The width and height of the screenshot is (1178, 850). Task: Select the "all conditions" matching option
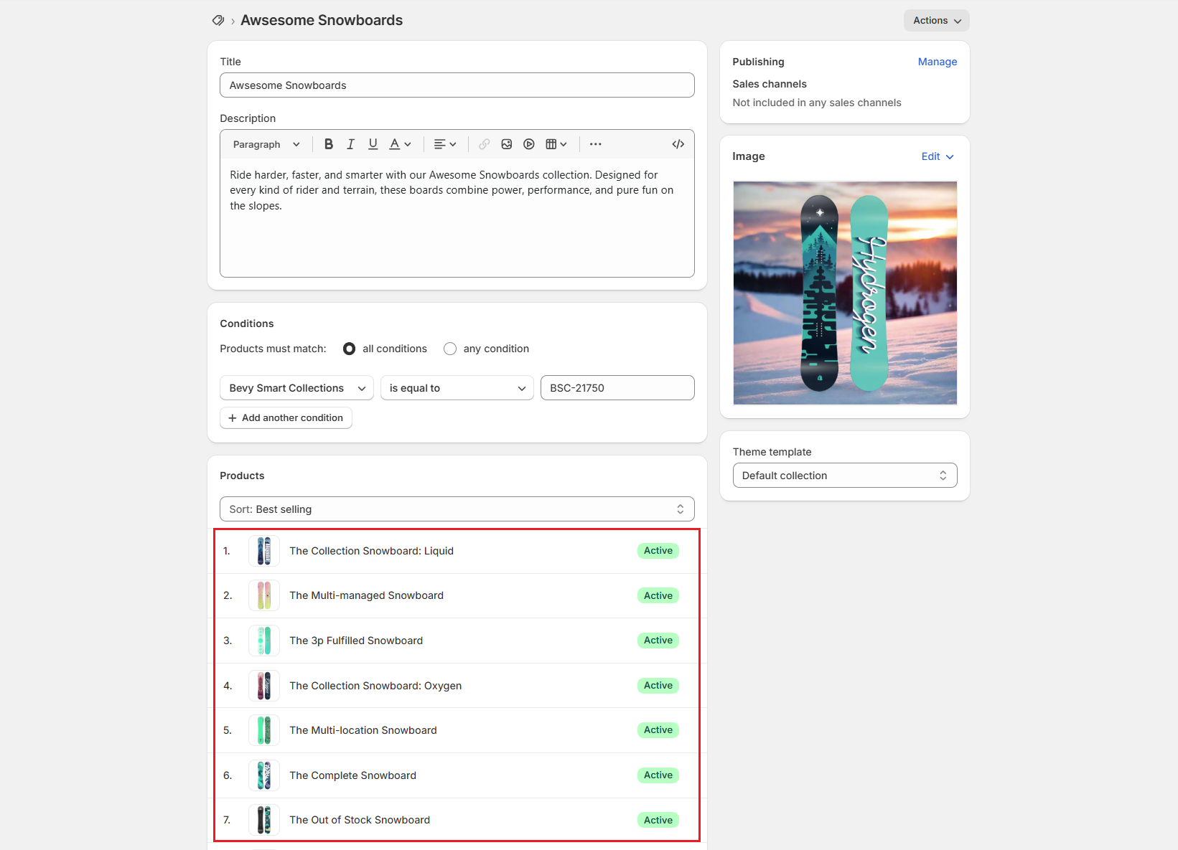pos(349,349)
